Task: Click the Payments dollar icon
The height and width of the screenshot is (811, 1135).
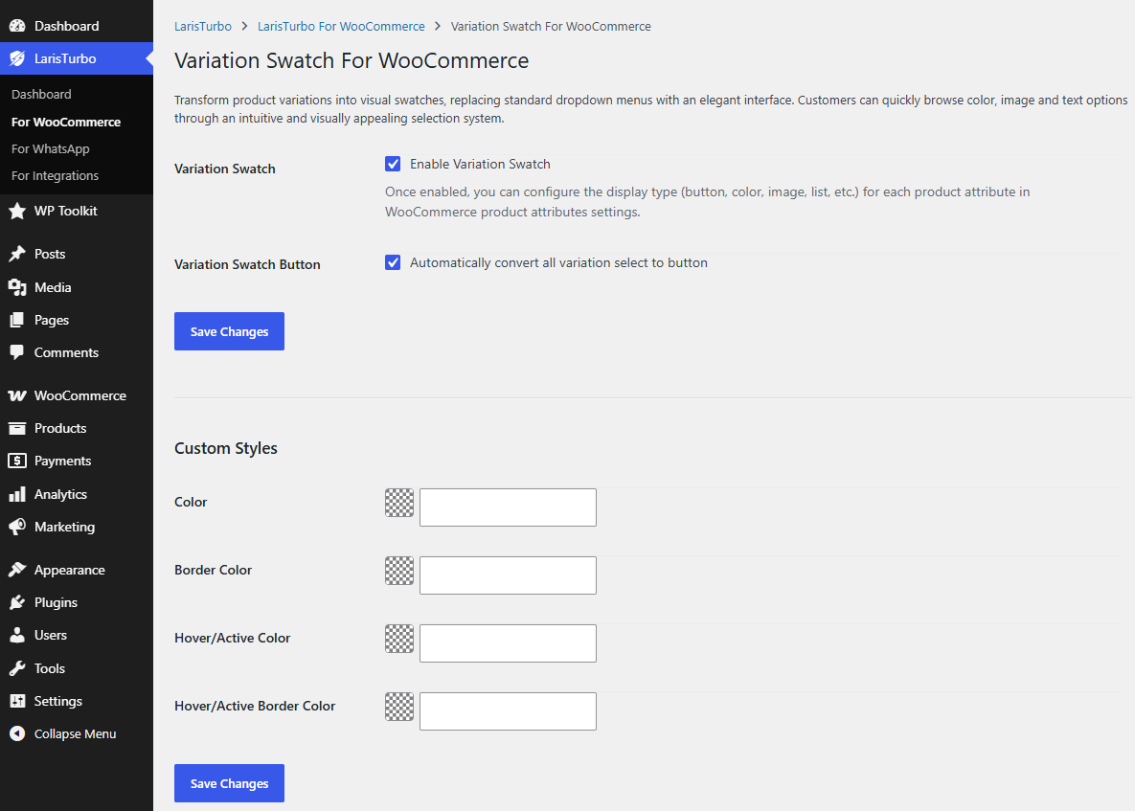Action: tap(17, 461)
